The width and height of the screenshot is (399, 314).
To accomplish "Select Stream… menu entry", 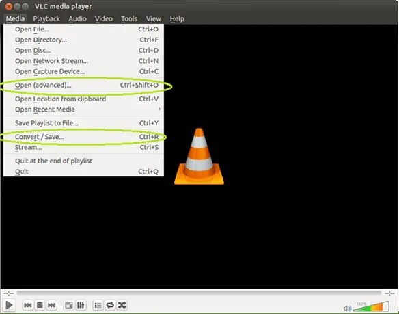I will [84, 147].
